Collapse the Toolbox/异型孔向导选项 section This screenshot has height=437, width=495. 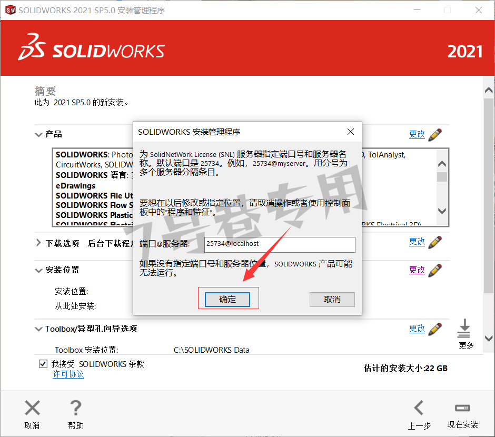click(38, 329)
